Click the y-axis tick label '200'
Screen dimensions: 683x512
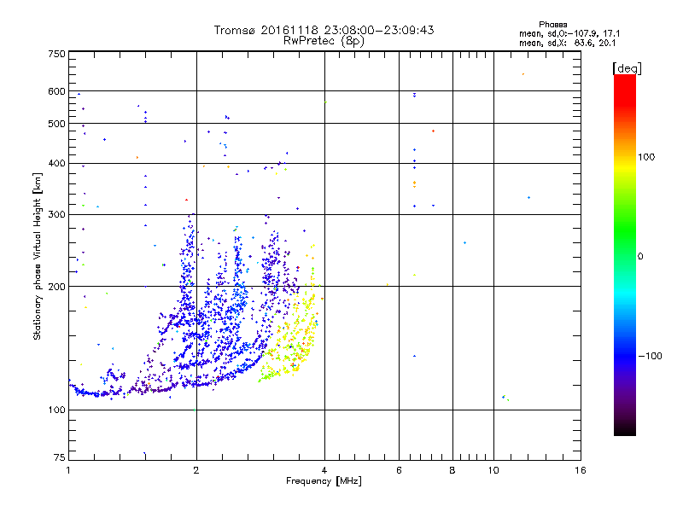(56, 287)
